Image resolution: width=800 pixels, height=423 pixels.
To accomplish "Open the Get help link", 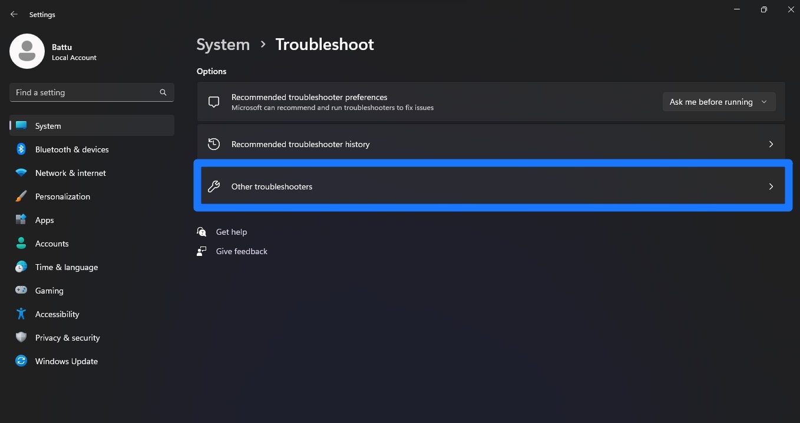I will coord(232,231).
